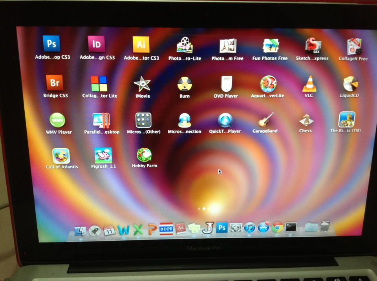The width and height of the screenshot is (377, 281).
Task: Open Finder from the Dock
Action: tap(81, 230)
